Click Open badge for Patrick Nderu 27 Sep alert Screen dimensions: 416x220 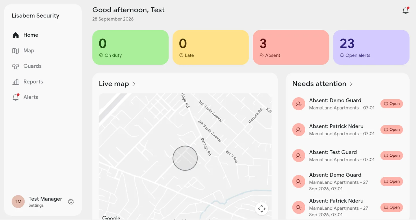click(x=392, y=207)
